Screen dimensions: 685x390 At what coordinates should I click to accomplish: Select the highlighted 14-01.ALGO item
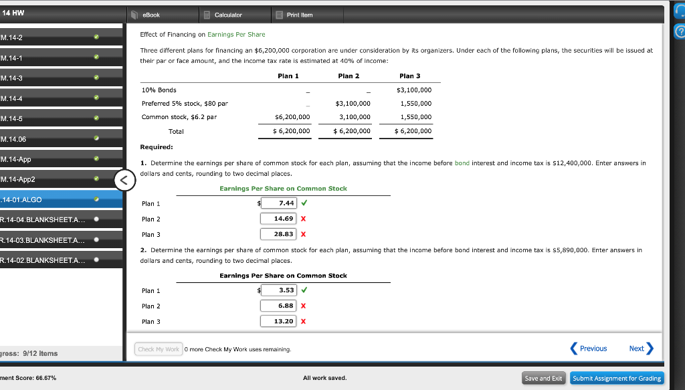(40, 199)
